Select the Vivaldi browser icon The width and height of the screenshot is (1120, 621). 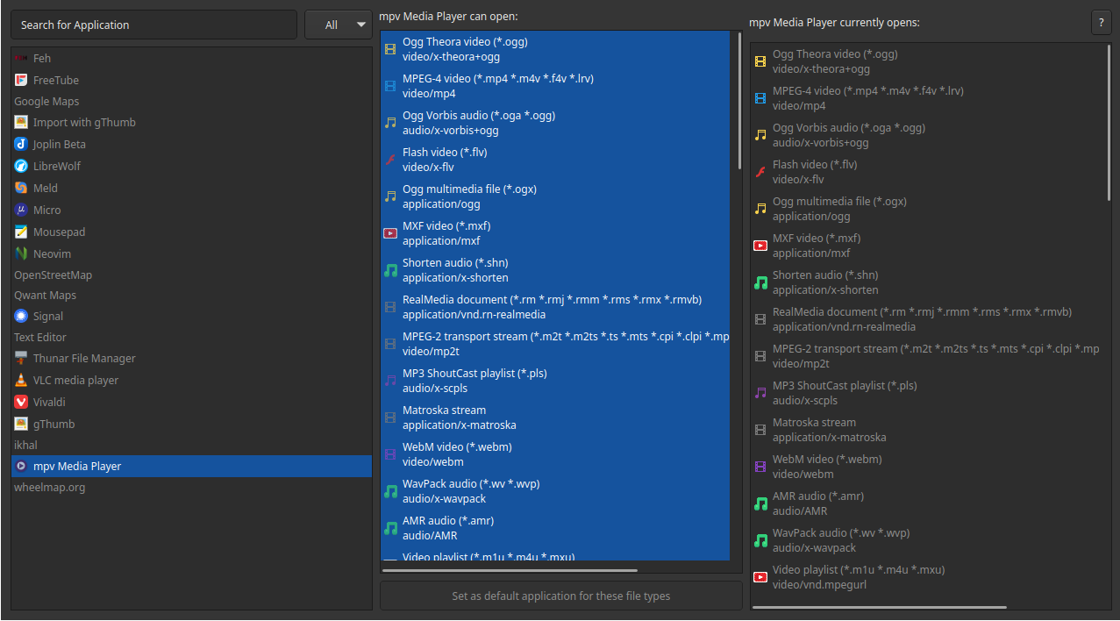click(x=20, y=401)
